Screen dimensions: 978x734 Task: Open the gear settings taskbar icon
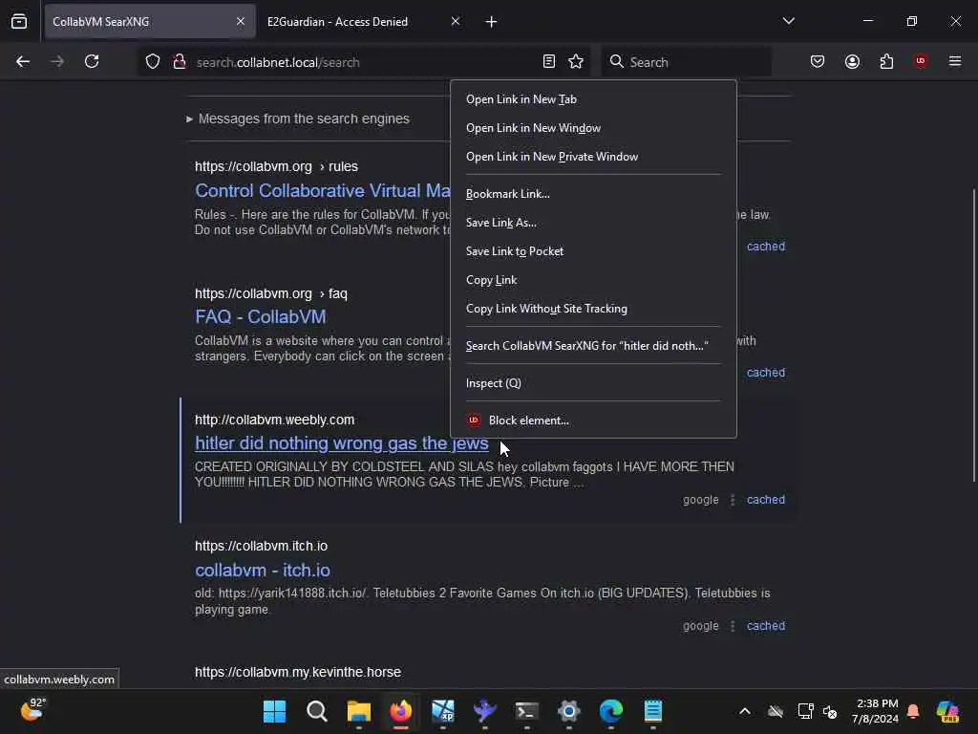(569, 711)
